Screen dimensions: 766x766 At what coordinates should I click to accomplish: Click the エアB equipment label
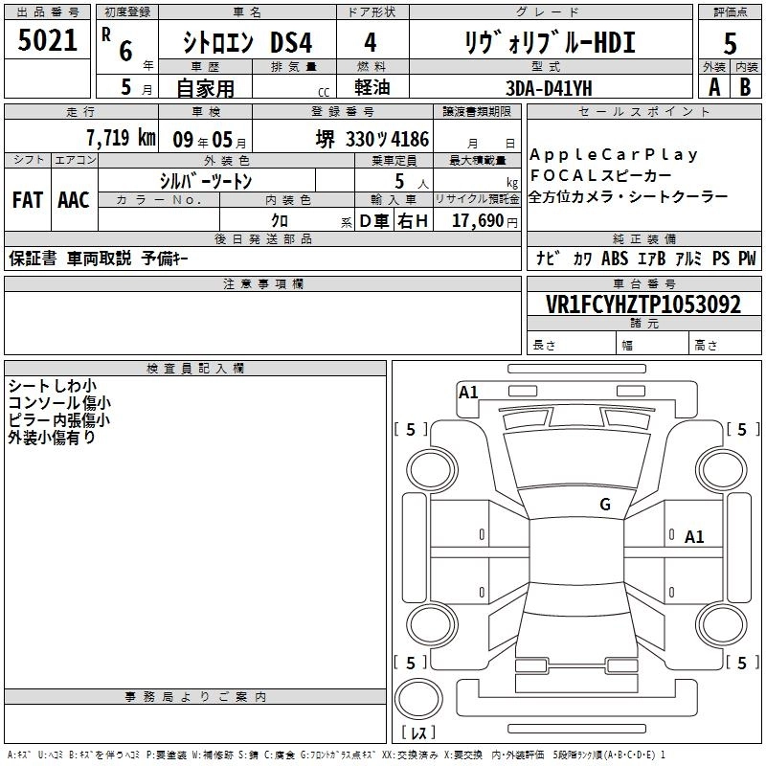[x=652, y=258]
